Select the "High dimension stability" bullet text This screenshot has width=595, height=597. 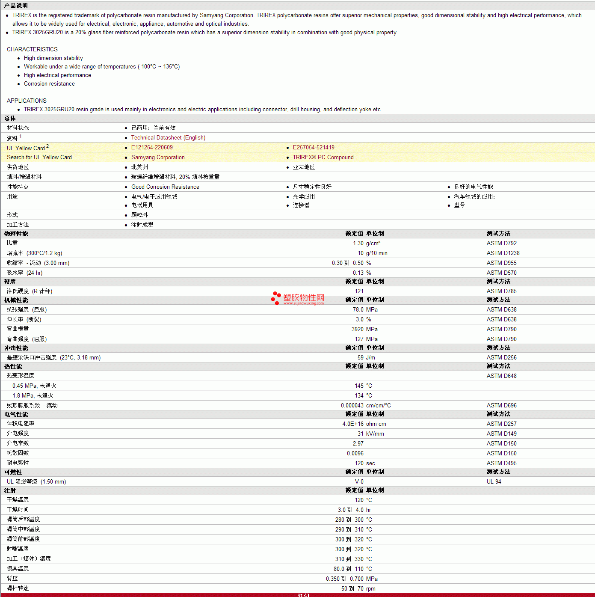(x=53, y=58)
